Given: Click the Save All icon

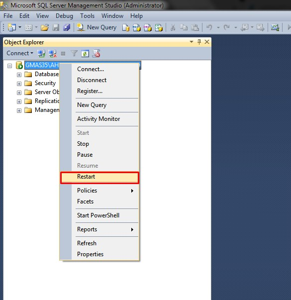Looking at the screenshot, I should point(67,27).
